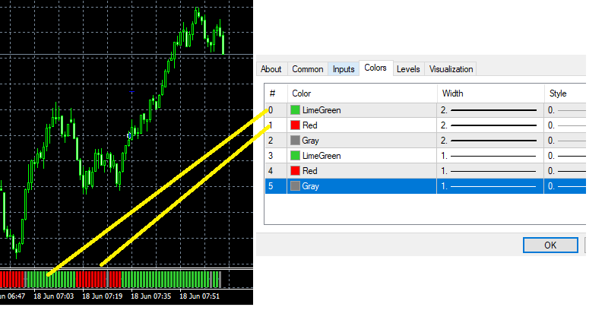The width and height of the screenshot is (605, 323).
Task: Open the Visualization tab
Action: 451,69
